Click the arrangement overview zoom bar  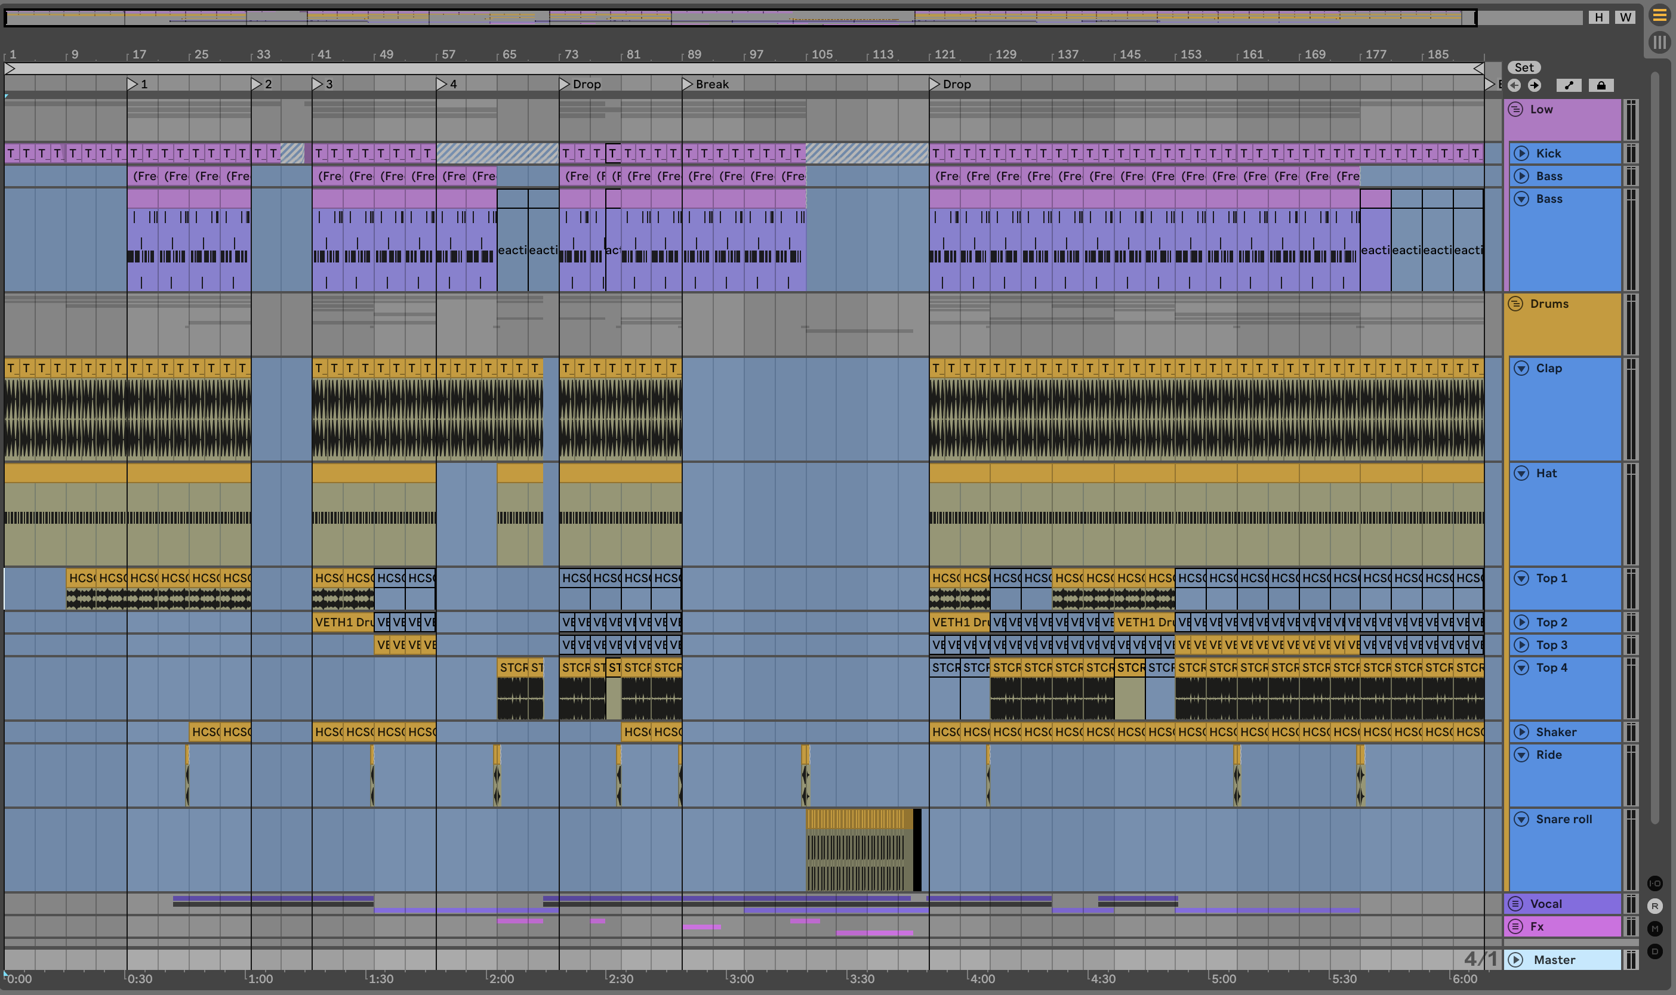[738, 17]
